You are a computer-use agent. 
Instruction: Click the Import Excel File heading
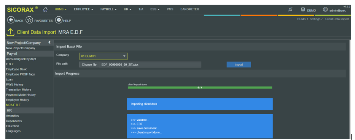(69, 47)
